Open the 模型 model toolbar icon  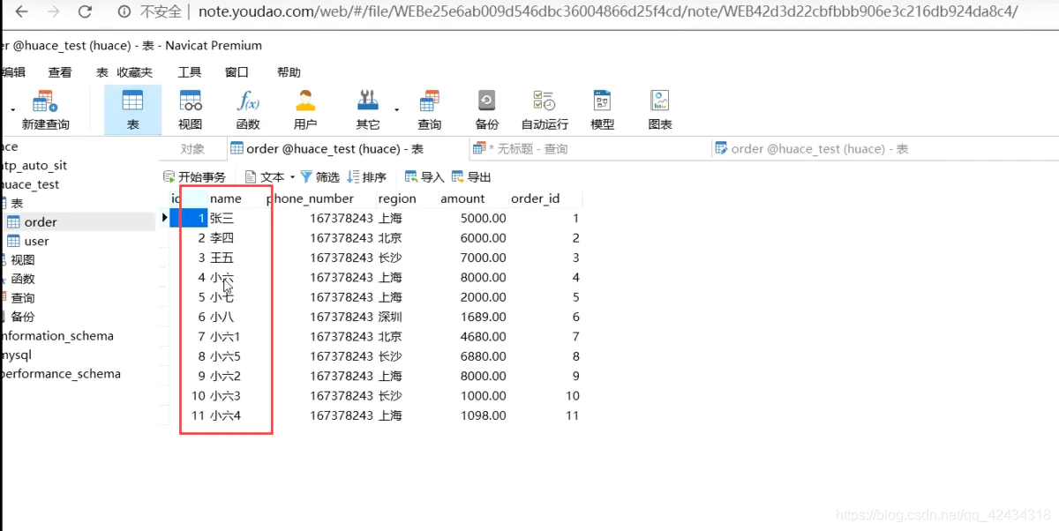pyautogui.click(x=603, y=109)
